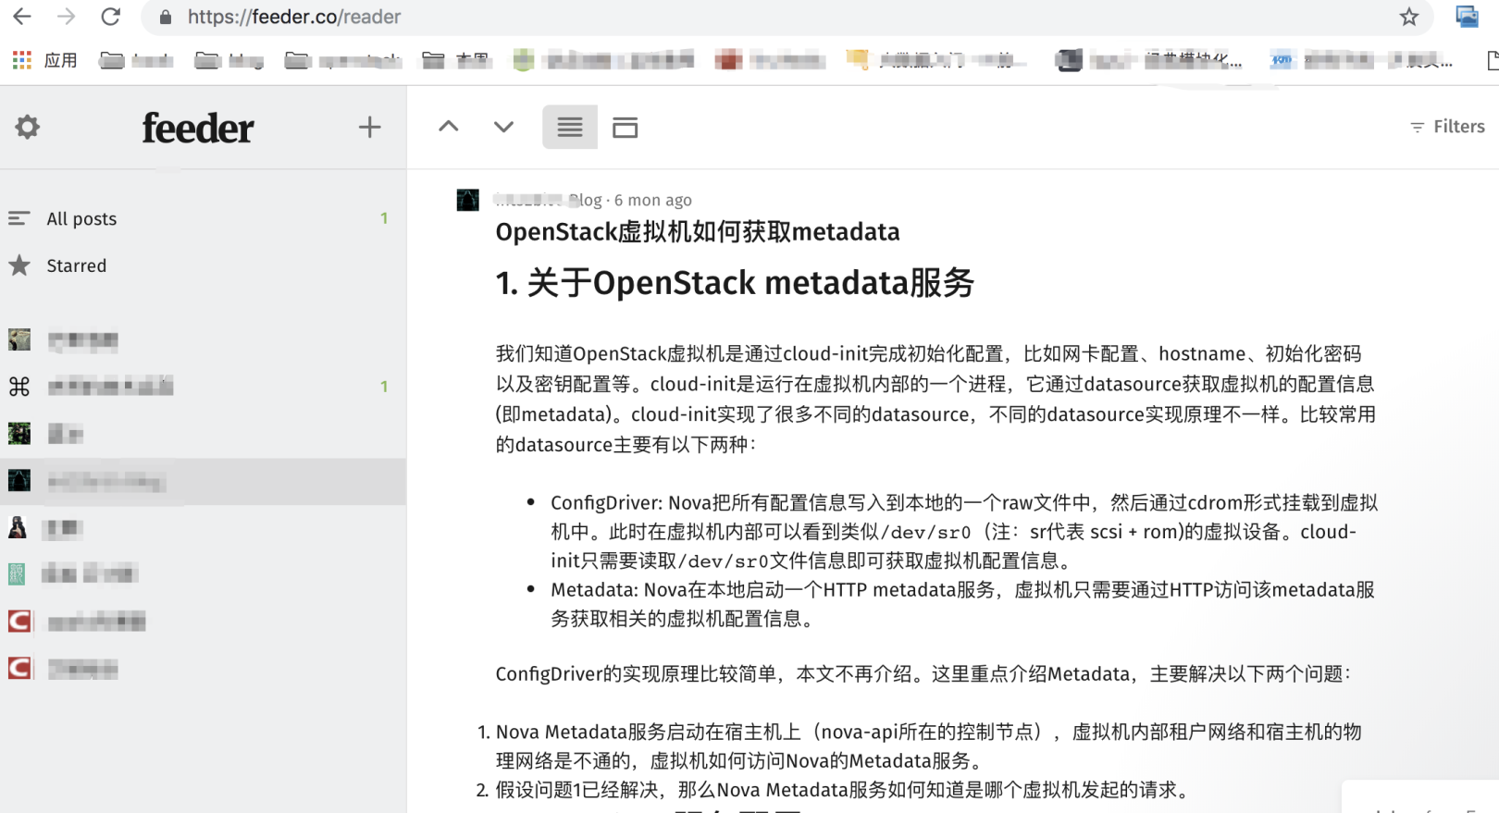Click the unread count beside All posts
This screenshot has height=813, width=1499.
click(x=384, y=218)
